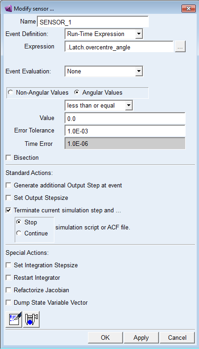Click the Name field containing SENSOR_1

coord(93,22)
